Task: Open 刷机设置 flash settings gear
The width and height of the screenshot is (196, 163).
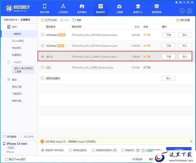Action: pos(183,20)
